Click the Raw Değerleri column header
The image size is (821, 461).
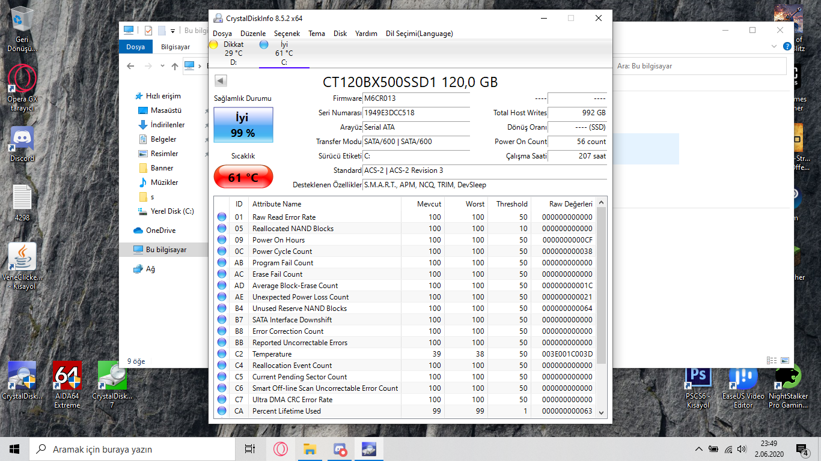point(564,204)
